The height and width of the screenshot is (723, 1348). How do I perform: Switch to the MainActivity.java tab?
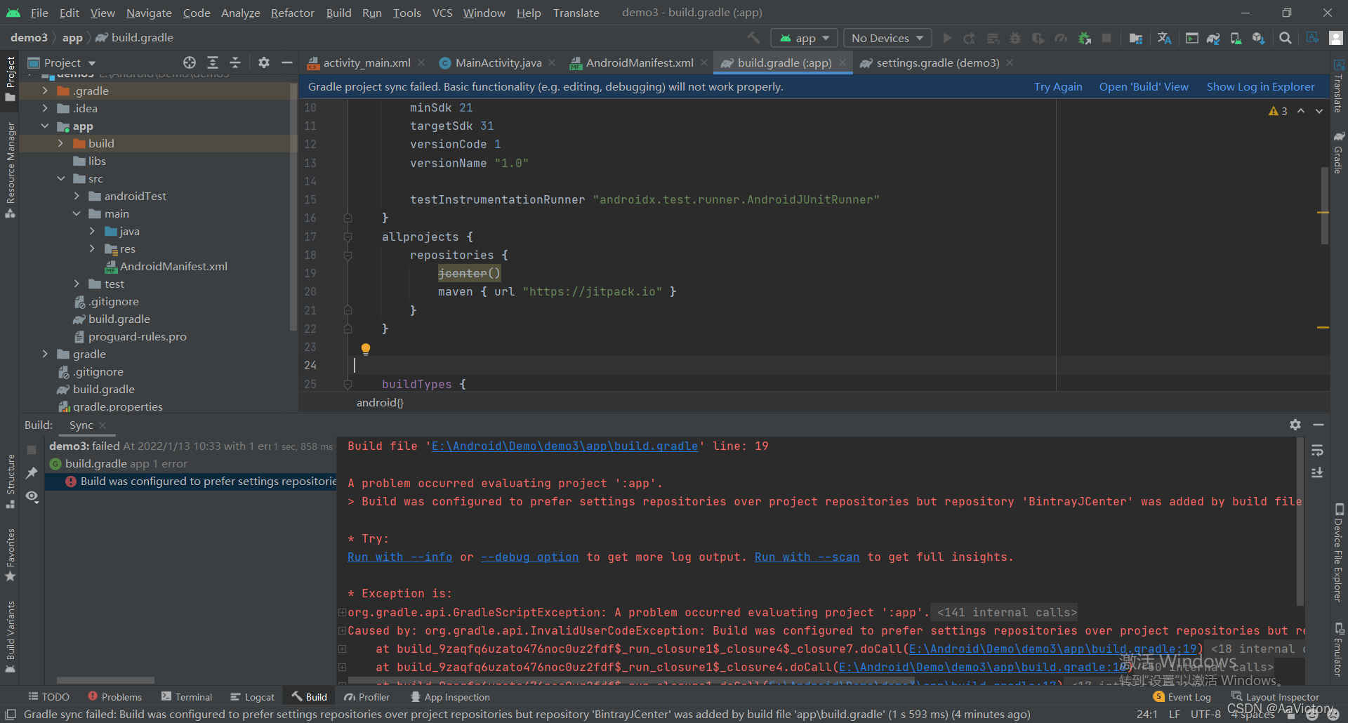497,62
